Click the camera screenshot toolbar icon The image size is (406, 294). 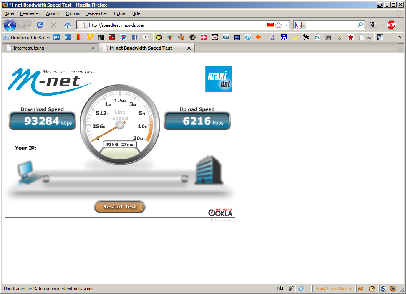(x=373, y=25)
